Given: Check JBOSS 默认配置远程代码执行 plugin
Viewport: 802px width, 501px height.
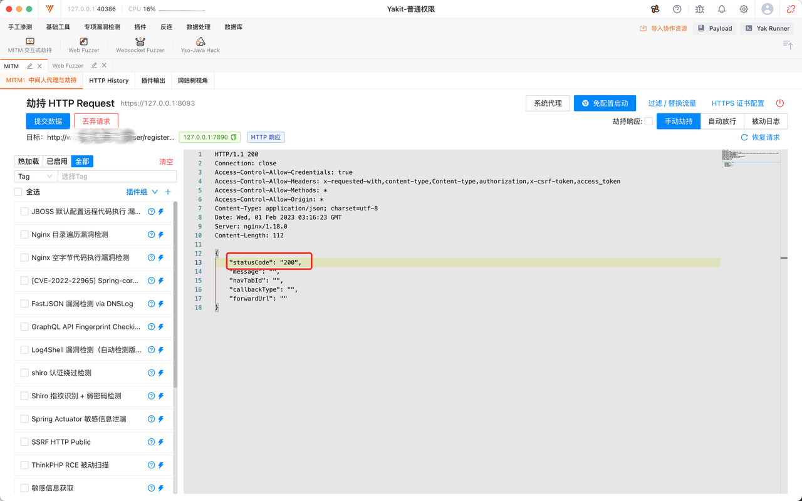Looking at the screenshot, I should pos(24,212).
